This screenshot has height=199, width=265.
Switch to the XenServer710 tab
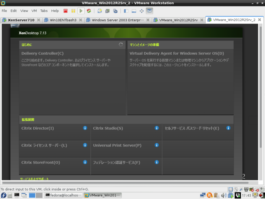[21, 20]
